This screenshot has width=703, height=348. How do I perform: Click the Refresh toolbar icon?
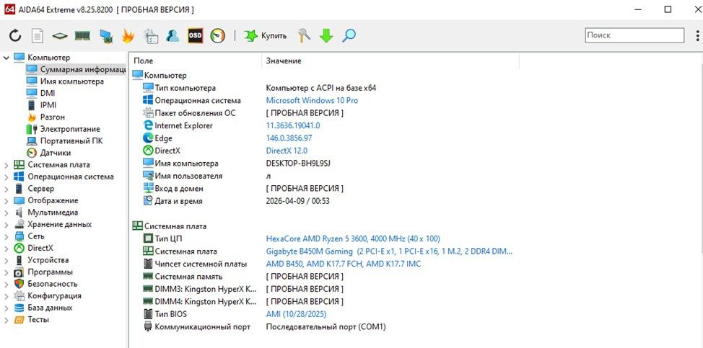point(15,36)
